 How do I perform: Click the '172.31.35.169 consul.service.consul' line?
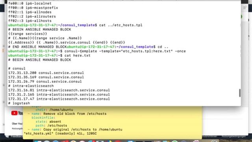[x=46, y=77]
